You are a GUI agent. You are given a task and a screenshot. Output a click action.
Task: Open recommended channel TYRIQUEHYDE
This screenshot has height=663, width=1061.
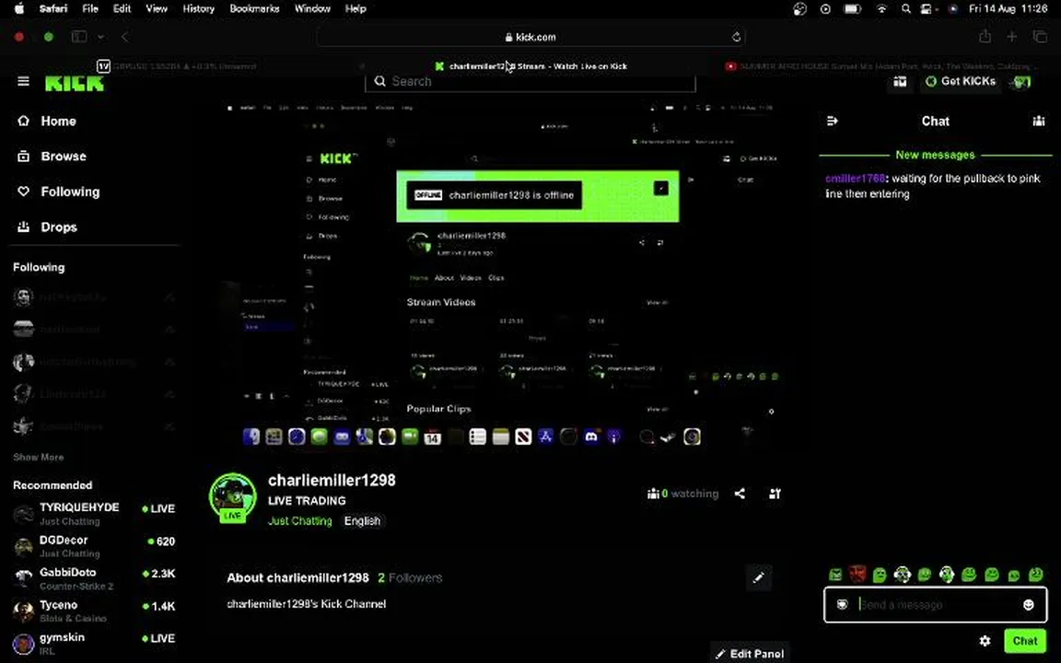pyautogui.click(x=93, y=514)
